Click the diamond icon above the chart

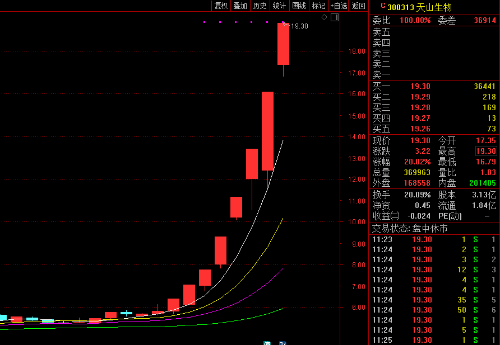click(325, 17)
